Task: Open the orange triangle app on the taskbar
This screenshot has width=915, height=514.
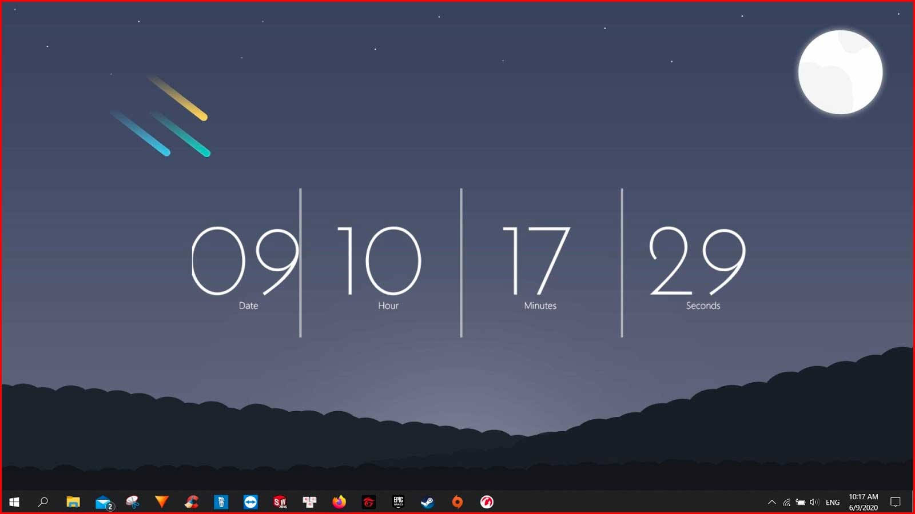Action: [x=162, y=502]
